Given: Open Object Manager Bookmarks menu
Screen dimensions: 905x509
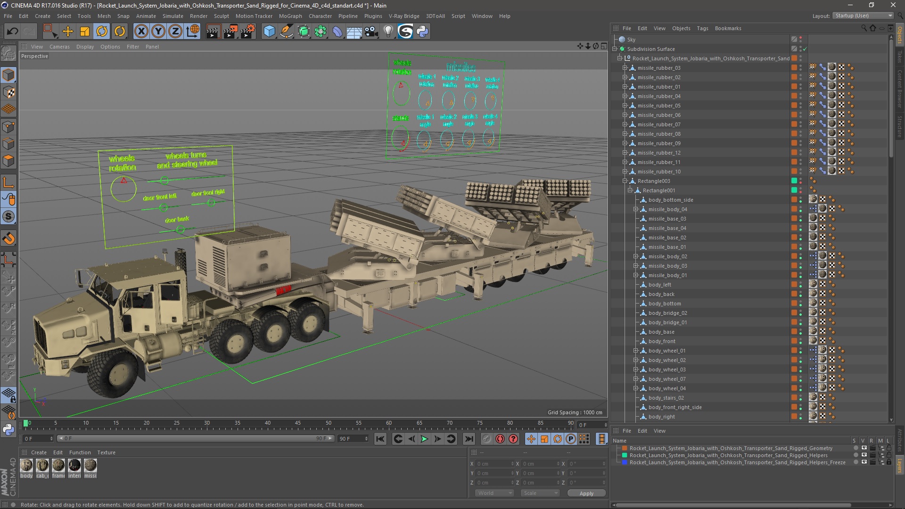Looking at the screenshot, I should (728, 28).
